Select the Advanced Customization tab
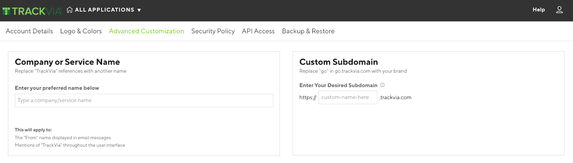 146,31
